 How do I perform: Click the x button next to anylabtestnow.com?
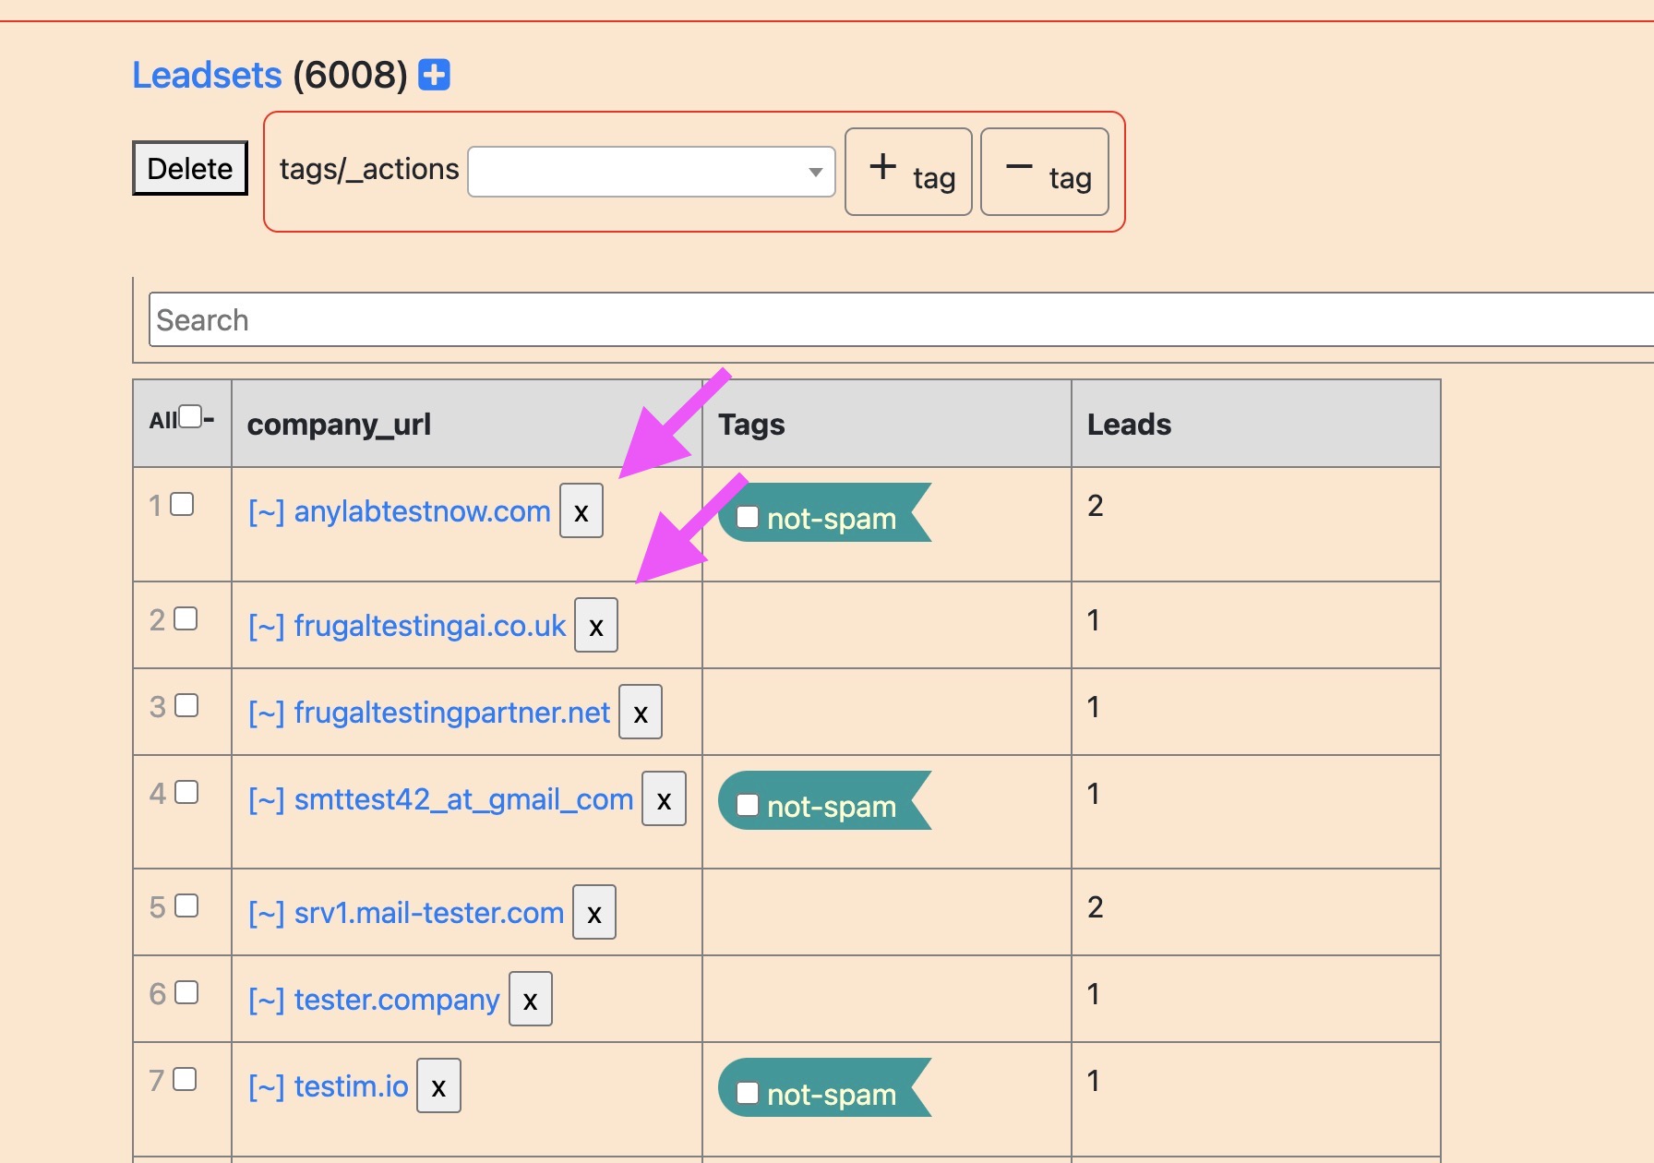pos(581,510)
